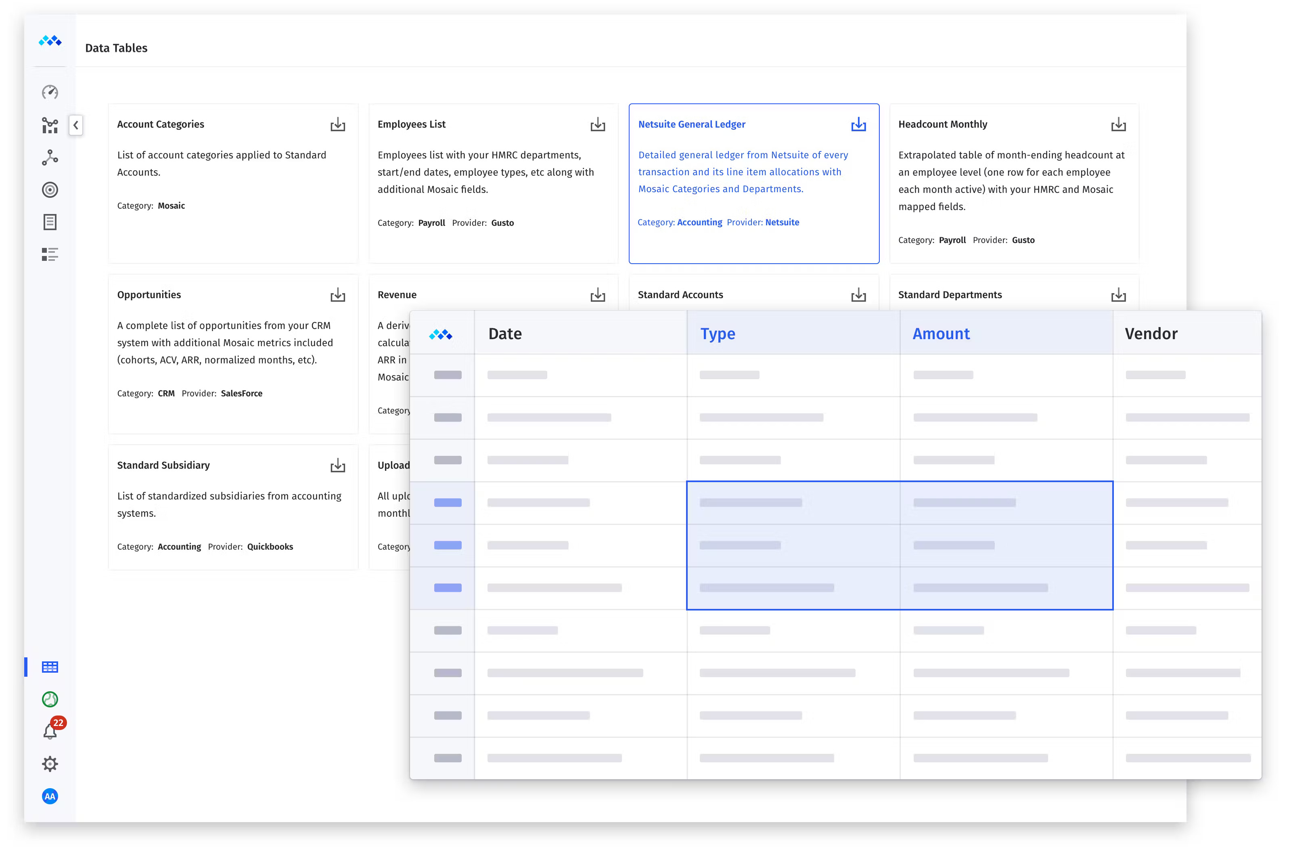Click the target goals icon in sidebar

coord(50,190)
